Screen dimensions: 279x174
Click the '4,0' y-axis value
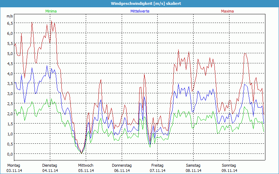pos(10,73)
